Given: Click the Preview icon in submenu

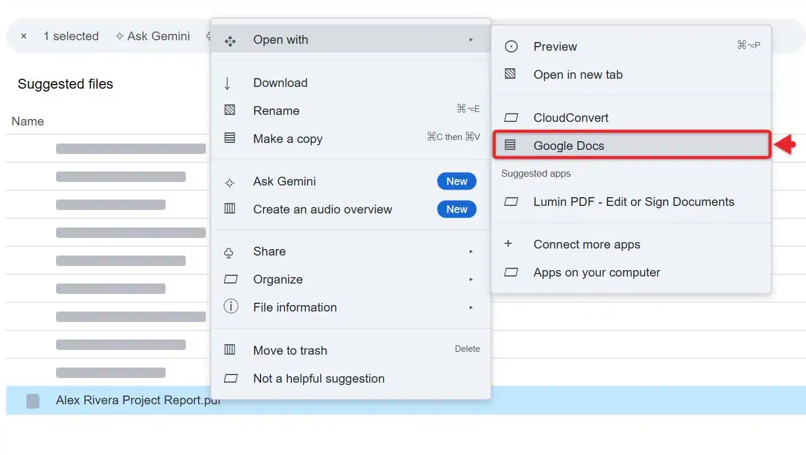Looking at the screenshot, I should coord(511,47).
